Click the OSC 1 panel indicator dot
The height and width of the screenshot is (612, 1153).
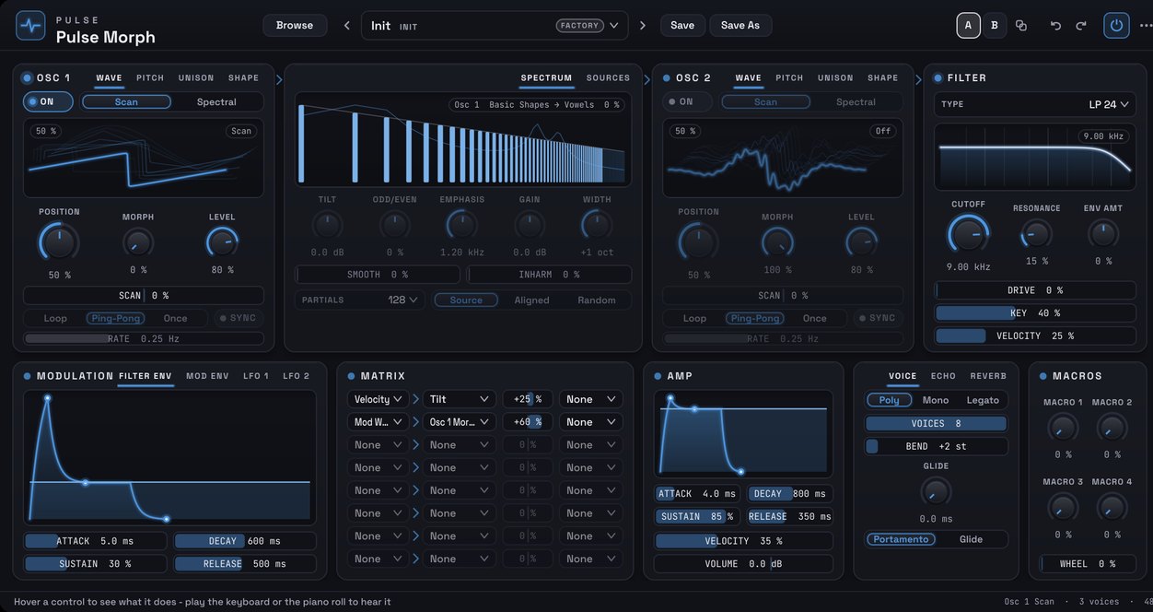coord(27,78)
